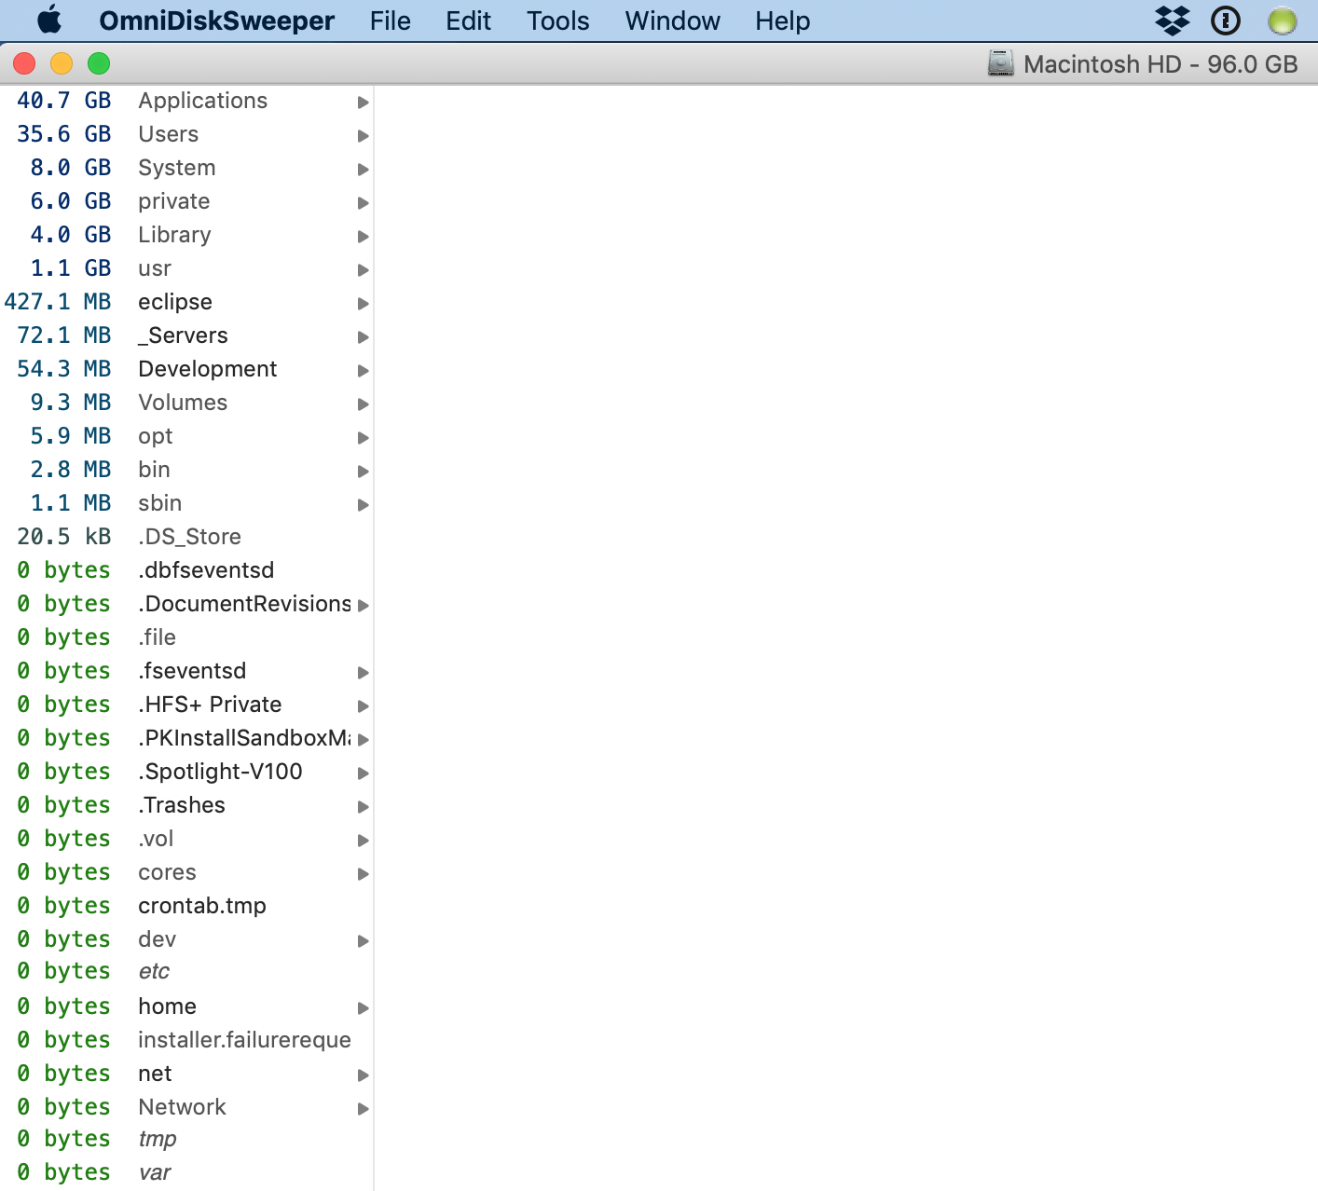Expand the System folder arrow

364,169
